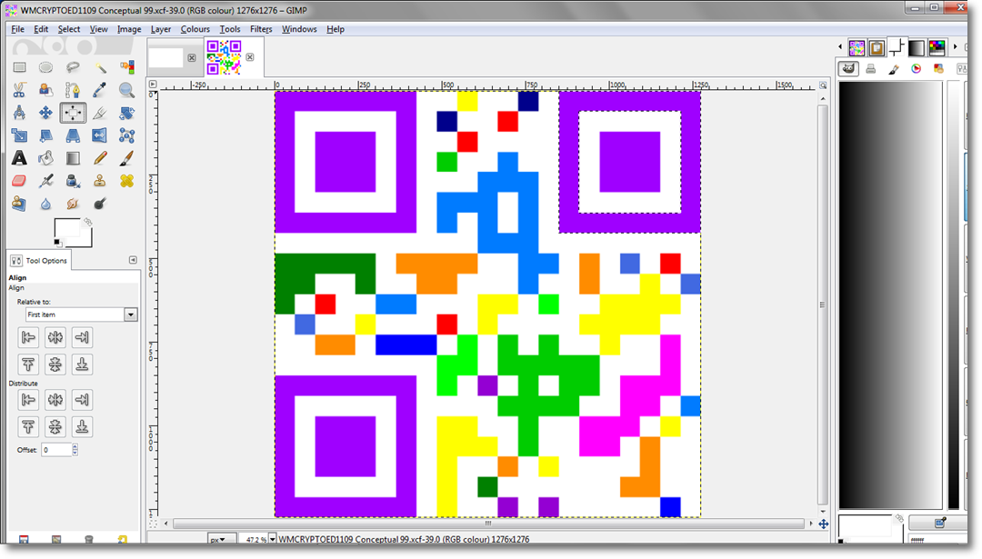This screenshot has width=982, height=559.
Task: Align right edge of target
Action: (82, 337)
